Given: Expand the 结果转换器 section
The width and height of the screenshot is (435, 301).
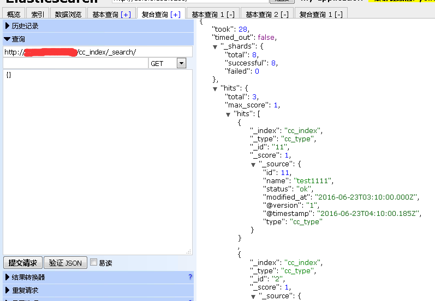Looking at the screenshot, I should tap(98, 277).
